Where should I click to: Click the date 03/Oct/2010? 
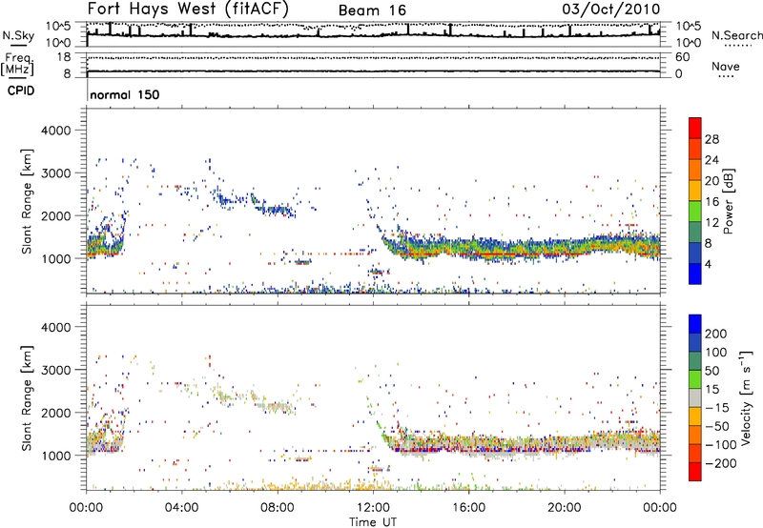(x=611, y=10)
